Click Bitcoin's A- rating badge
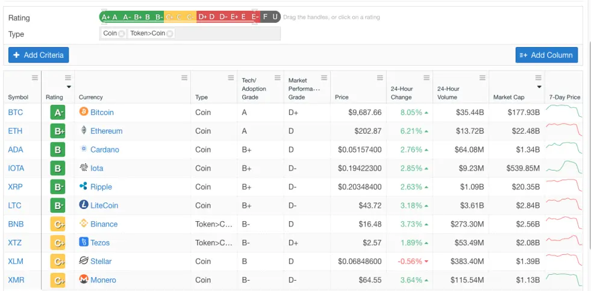This screenshot has width=591, height=291. click(58, 112)
